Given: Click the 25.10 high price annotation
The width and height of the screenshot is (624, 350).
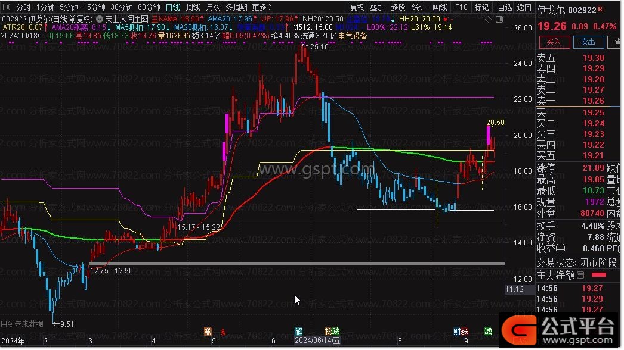Looking at the screenshot, I should point(319,47).
